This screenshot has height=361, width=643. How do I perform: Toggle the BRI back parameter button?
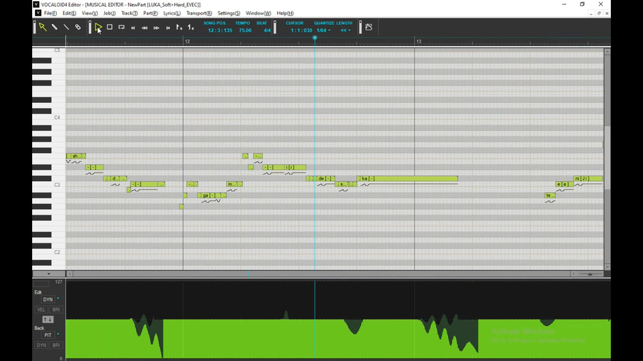click(x=56, y=345)
